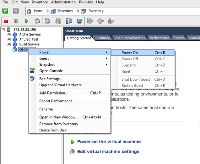The width and height of the screenshot is (200, 164).
Task: Click the 'Power on the virtual machine' link
Action: (x=109, y=142)
